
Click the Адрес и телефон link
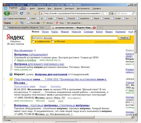[x=27, y=60]
